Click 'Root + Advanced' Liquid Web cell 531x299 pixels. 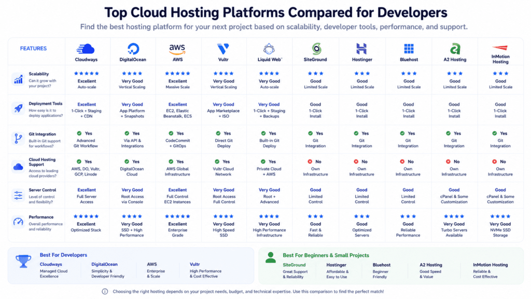(269, 199)
